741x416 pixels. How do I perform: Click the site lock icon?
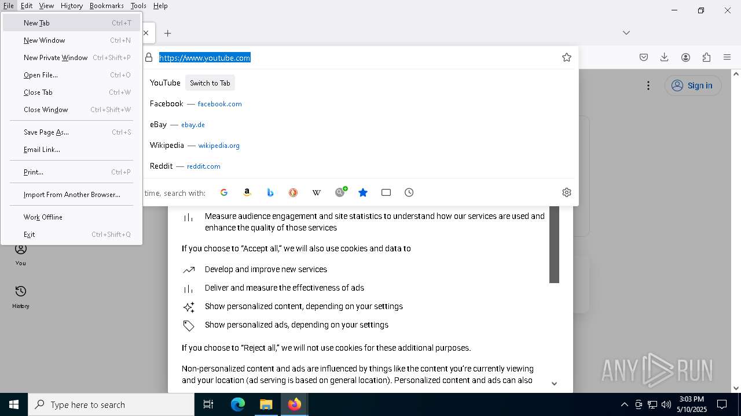point(149,57)
